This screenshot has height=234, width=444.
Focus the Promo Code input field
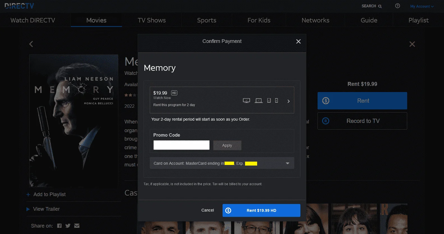182,145
